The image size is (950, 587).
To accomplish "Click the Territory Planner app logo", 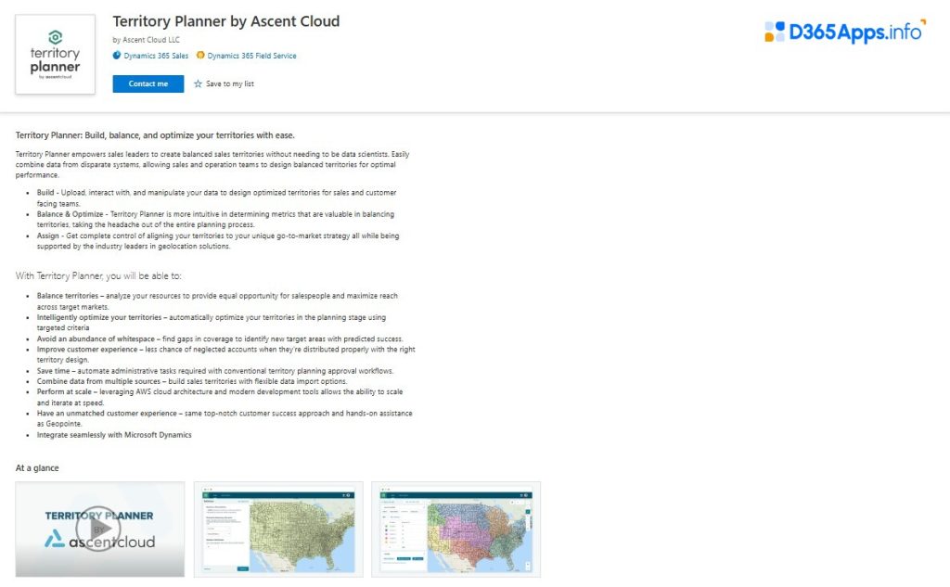I will [x=55, y=55].
